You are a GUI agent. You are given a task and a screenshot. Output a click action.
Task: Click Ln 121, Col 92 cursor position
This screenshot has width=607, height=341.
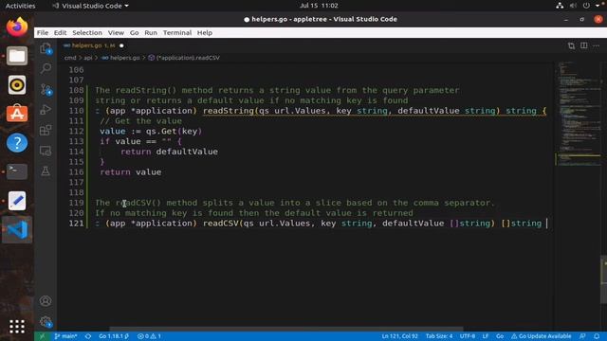[x=399, y=336]
